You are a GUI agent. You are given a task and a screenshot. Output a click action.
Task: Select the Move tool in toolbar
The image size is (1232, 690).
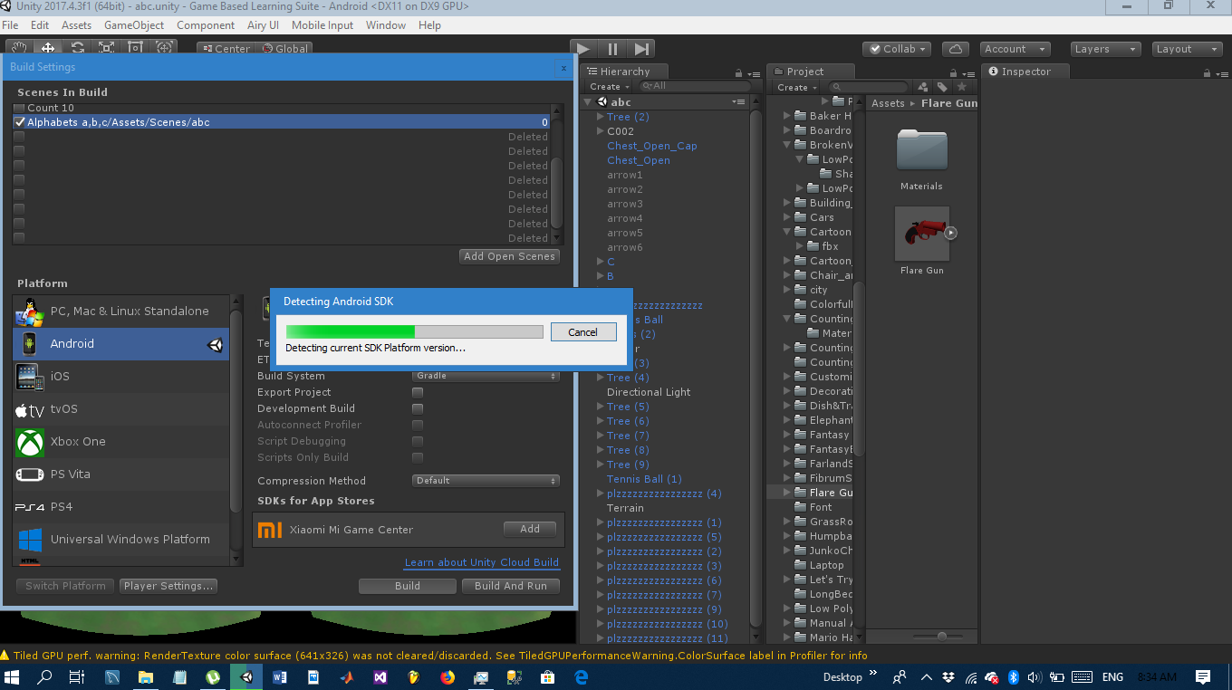[48, 48]
